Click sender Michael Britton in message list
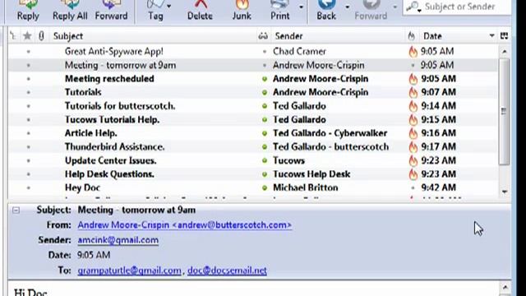The image size is (526, 296). click(x=305, y=187)
